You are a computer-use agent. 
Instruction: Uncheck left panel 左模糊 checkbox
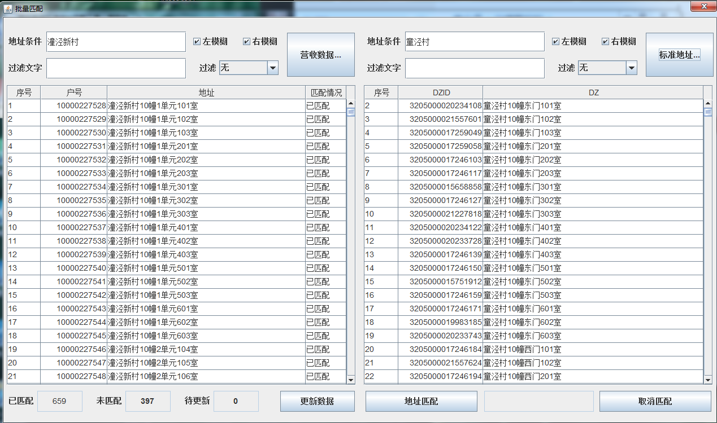click(x=197, y=41)
